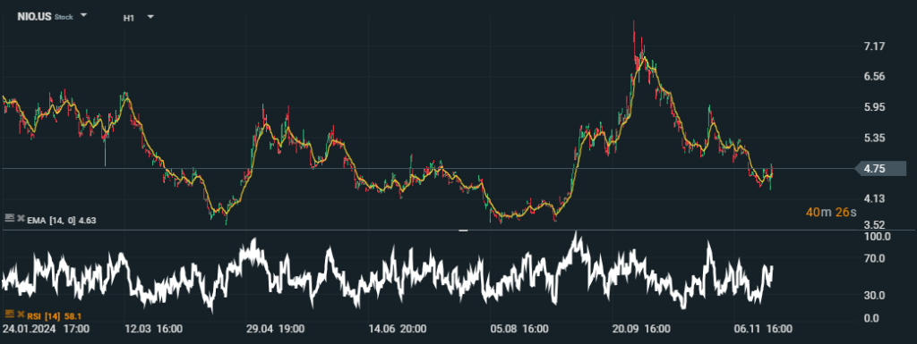Expand the H1 timeframe dropdown arrow

(150, 16)
